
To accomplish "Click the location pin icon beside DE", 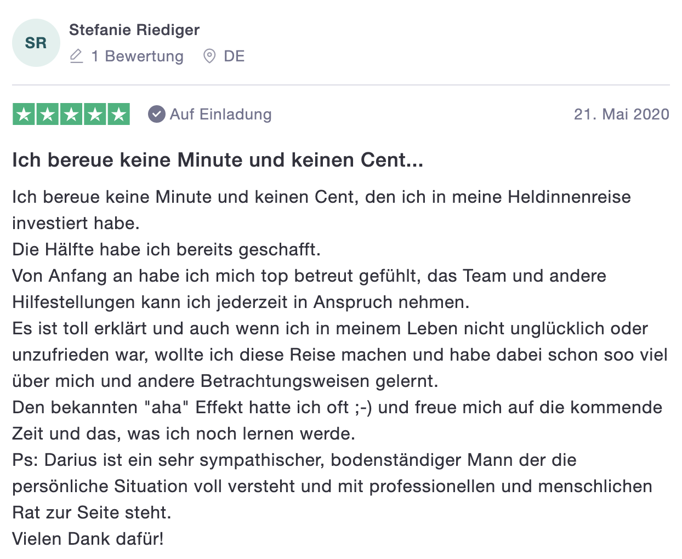I will pos(209,56).
